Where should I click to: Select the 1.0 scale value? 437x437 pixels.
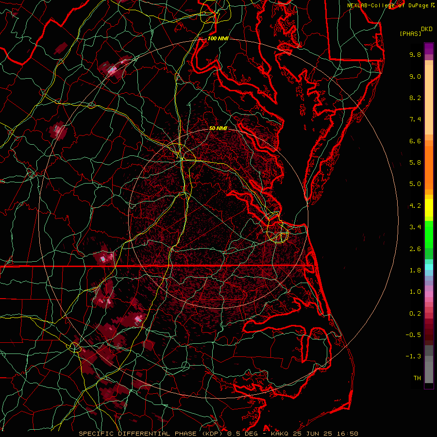coord(415,292)
